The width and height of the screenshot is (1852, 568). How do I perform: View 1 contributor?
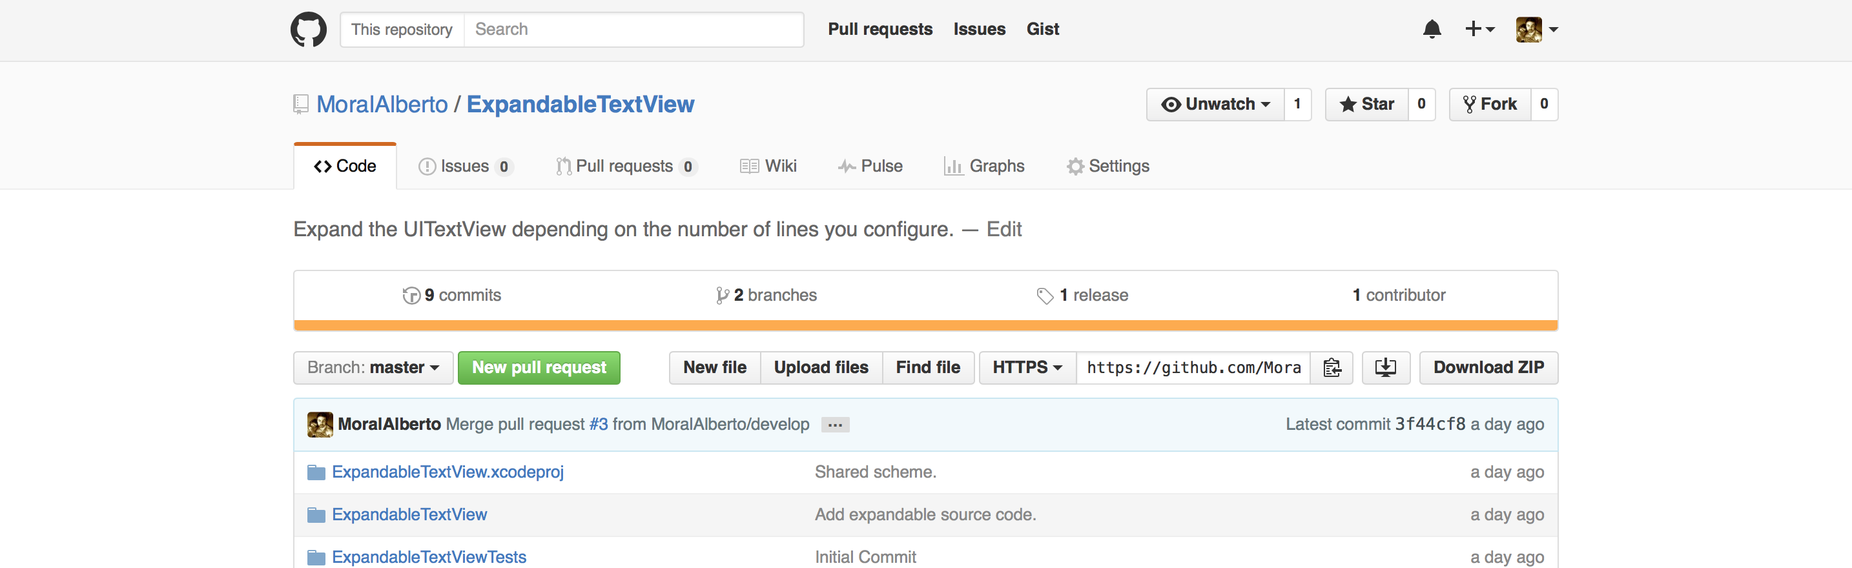coord(1398,296)
